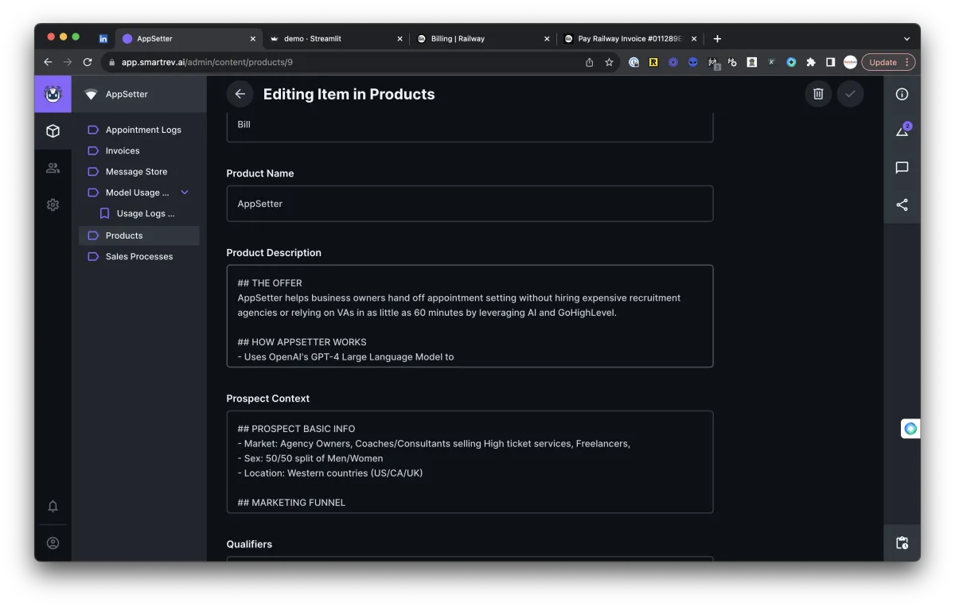955x607 pixels.
Task: Open the comments speech bubble icon
Action: coord(902,168)
